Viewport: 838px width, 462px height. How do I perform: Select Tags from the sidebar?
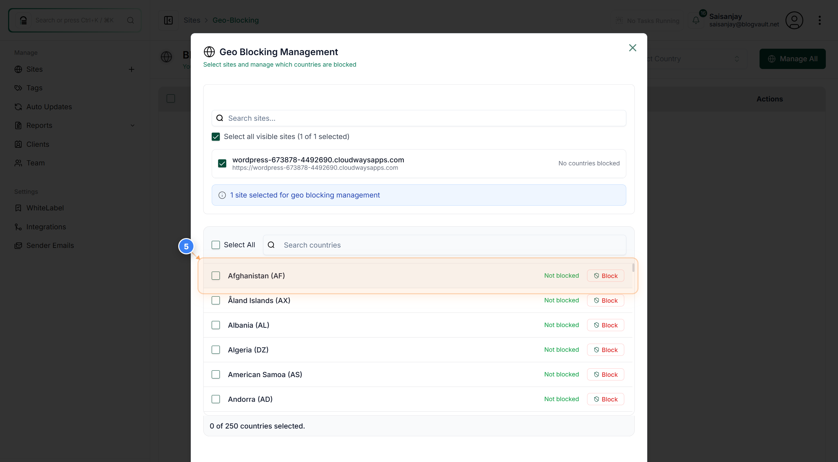34,88
